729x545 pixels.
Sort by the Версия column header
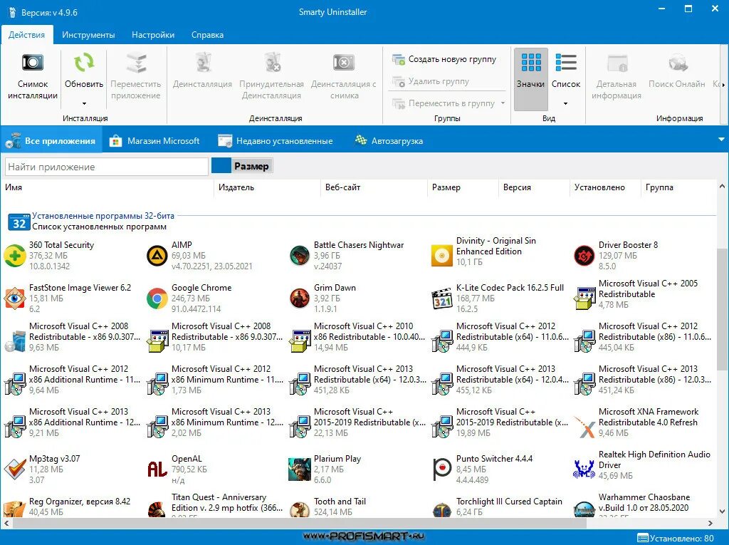pos(517,187)
